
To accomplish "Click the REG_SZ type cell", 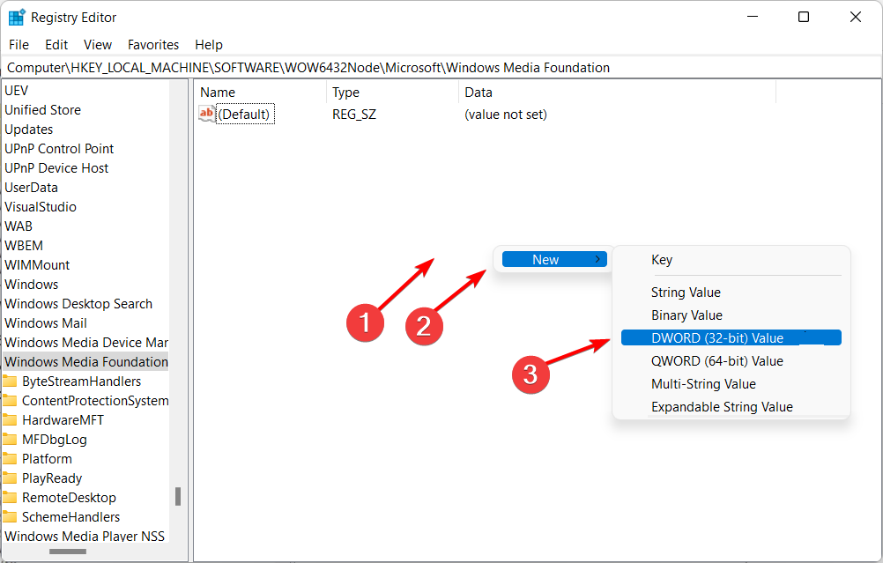I will [x=354, y=115].
